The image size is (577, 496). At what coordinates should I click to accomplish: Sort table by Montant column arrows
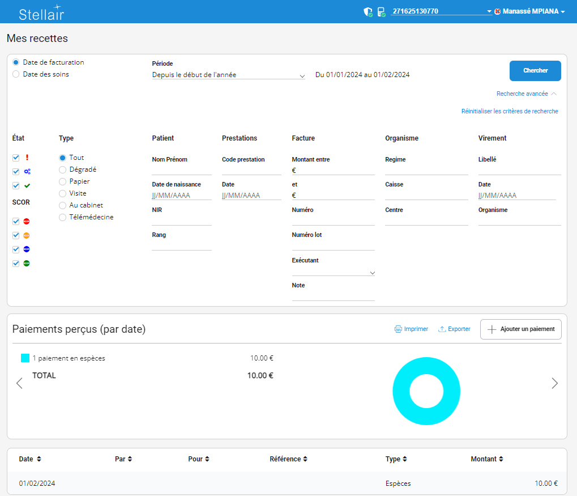(x=501, y=459)
